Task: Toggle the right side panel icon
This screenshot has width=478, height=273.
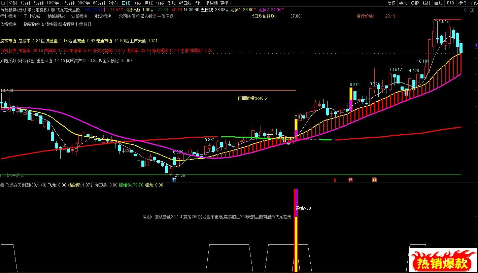Action: click(473, 10)
